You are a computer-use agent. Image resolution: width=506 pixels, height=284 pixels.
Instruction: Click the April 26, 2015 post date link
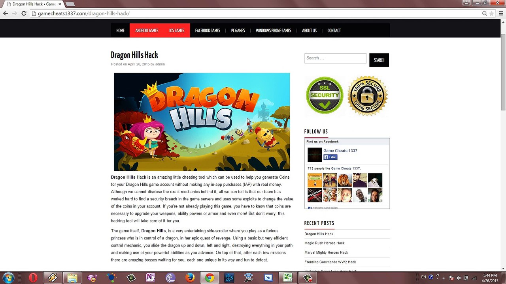[138, 64]
